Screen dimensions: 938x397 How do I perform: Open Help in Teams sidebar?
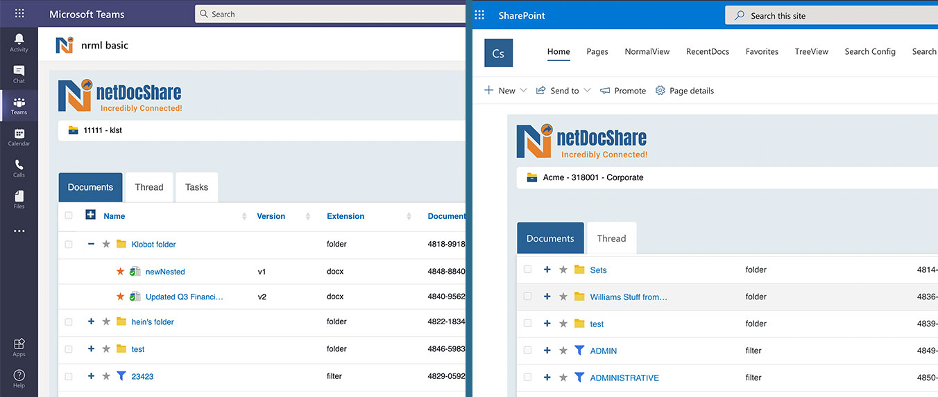pyautogui.click(x=19, y=378)
